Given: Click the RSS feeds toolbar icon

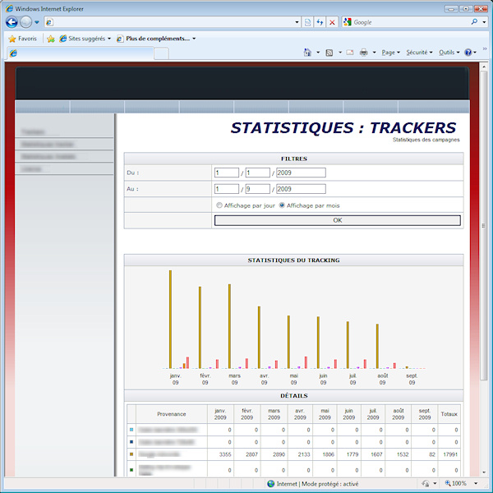Looking at the screenshot, I should 329,53.
